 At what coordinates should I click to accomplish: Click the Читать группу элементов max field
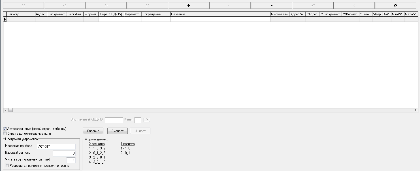71,160
